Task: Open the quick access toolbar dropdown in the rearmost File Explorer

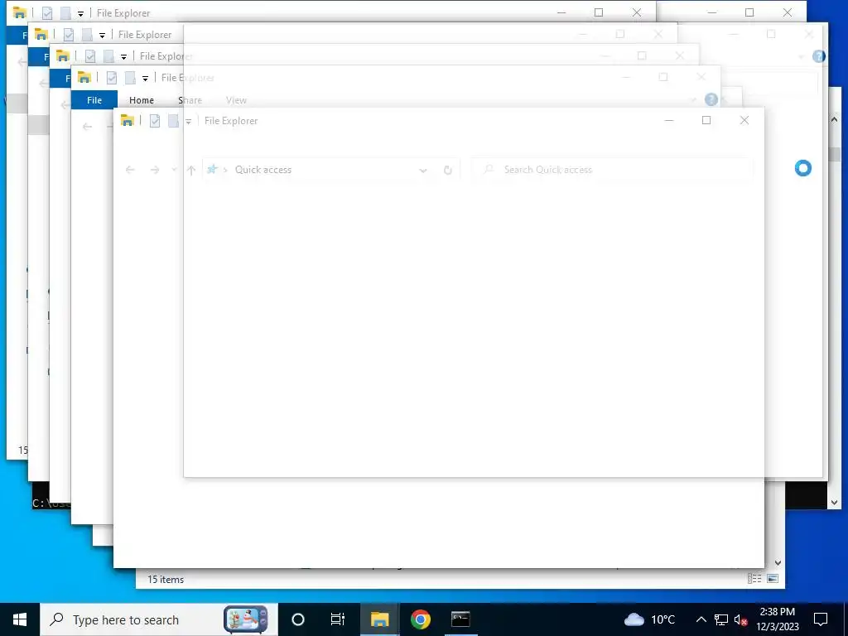Action: pyautogui.click(x=80, y=13)
